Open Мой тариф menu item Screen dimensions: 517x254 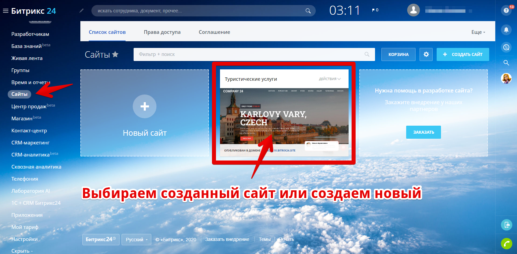(x=25, y=227)
